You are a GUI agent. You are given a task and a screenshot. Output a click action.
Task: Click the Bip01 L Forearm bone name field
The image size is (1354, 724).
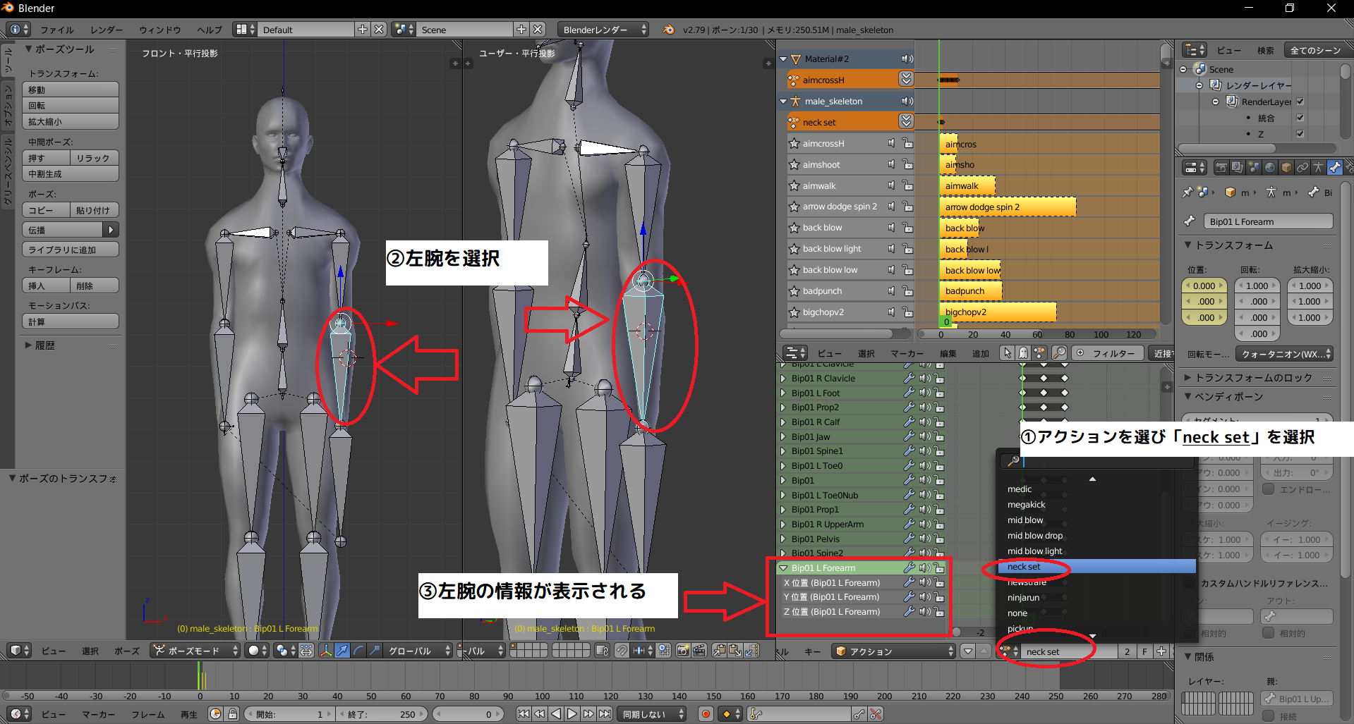(1269, 221)
